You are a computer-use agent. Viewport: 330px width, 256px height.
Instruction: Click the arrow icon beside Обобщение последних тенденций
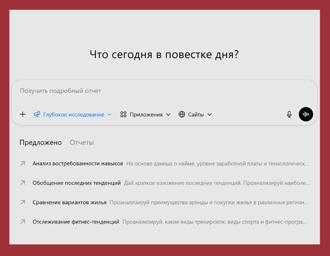tap(23, 183)
